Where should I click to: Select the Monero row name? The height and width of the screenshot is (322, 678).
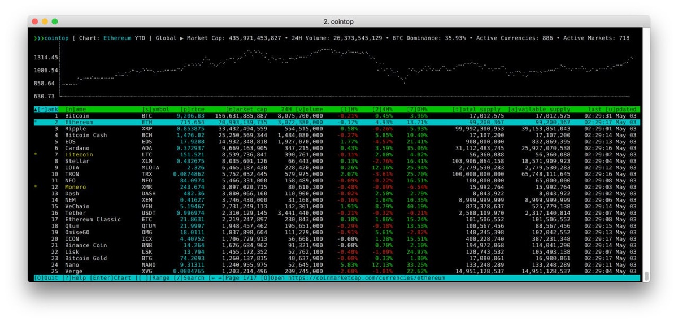click(76, 187)
